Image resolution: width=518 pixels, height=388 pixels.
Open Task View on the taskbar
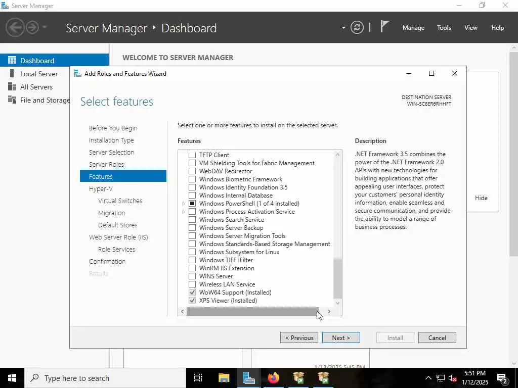pos(198,378)
